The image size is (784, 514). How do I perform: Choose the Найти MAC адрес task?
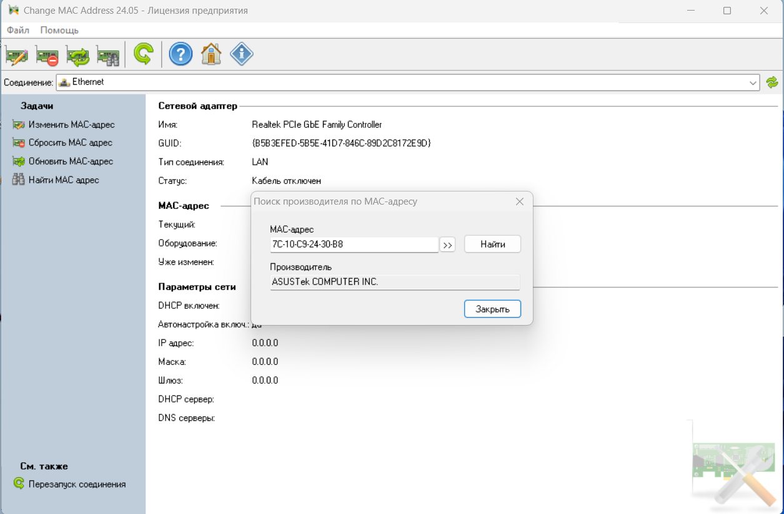(64, 180)
